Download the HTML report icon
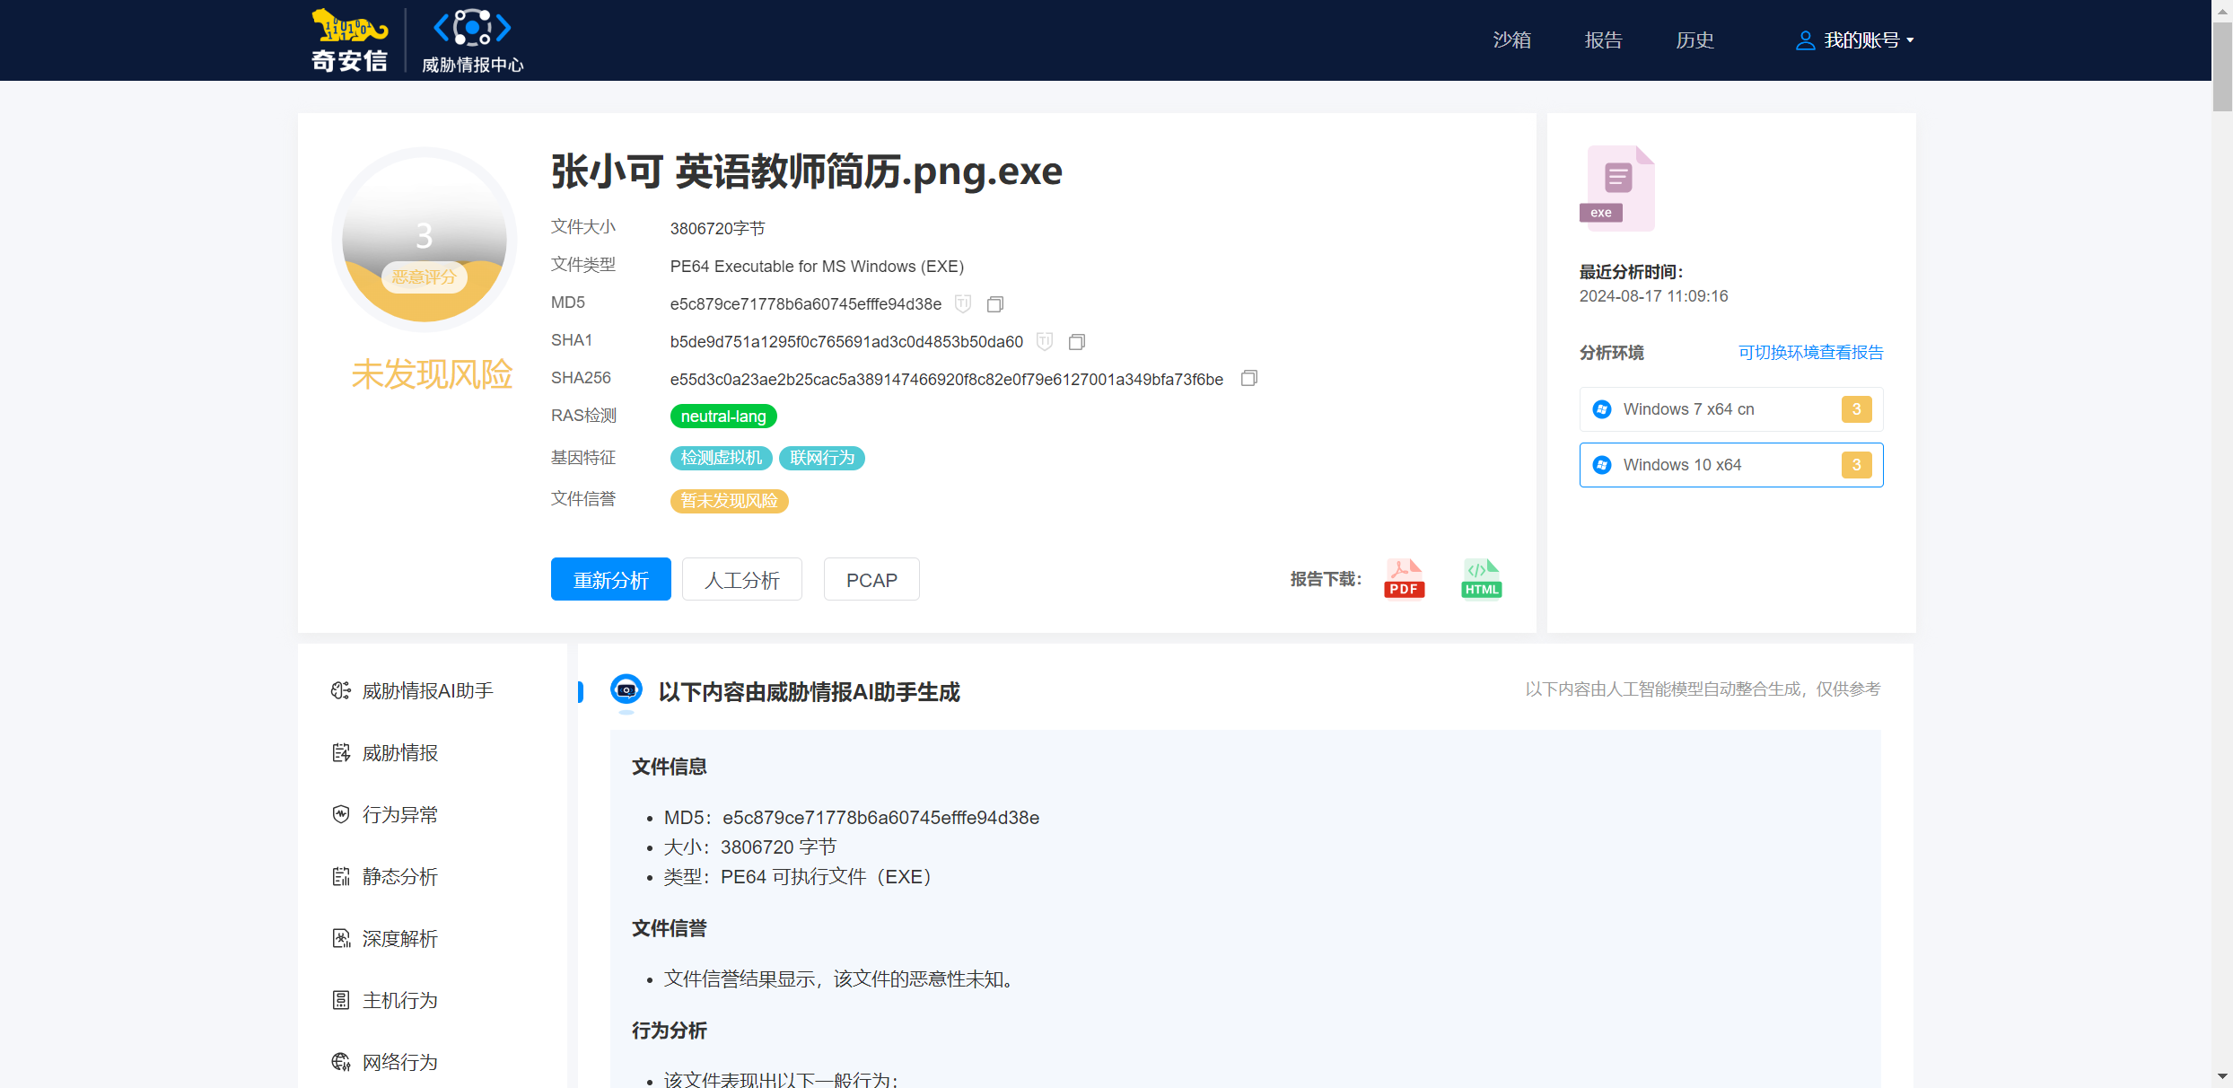 (x=1481, y=578)
